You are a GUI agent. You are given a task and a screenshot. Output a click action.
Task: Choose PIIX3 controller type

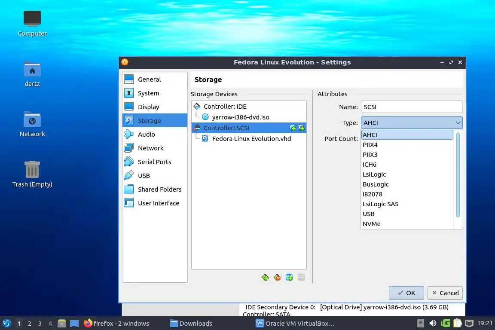coord(407,155)
